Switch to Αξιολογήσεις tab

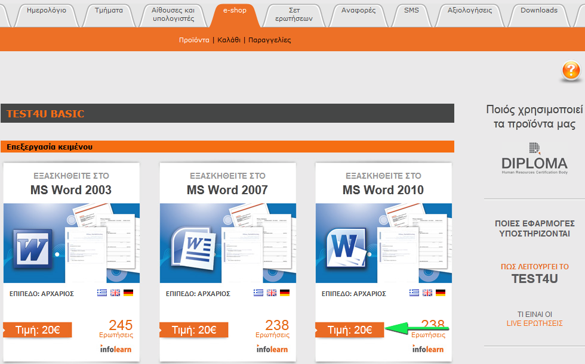point(470,14)
